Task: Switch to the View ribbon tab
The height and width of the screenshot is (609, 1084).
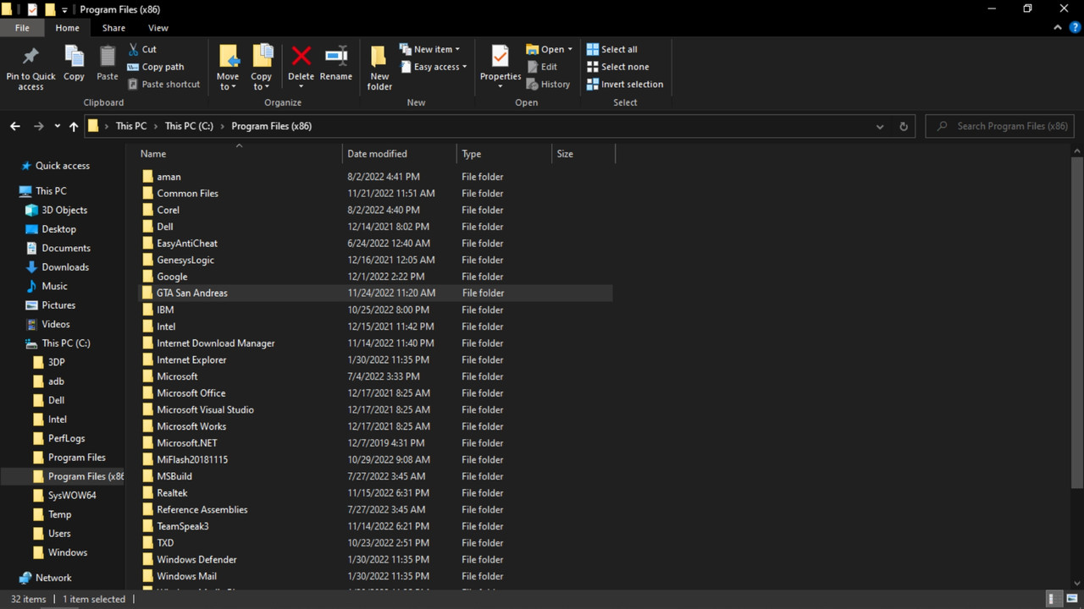Action: (x=158, y=28)
